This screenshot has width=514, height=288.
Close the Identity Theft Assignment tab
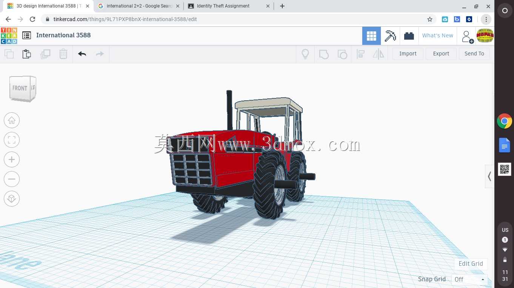pos(268,6)
